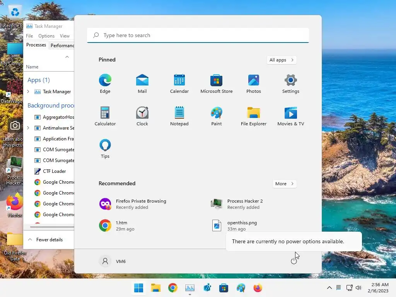The image size is (396, 297).
Task: Open Microsoft Store taskbar icon
Action: click(224, 288)
